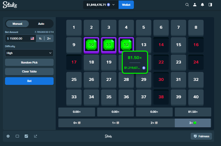Image resolution: width=221 pixels, height=146 pixels.
Task: Click Ethereum icon in payout popup
Action: [144, 68]
